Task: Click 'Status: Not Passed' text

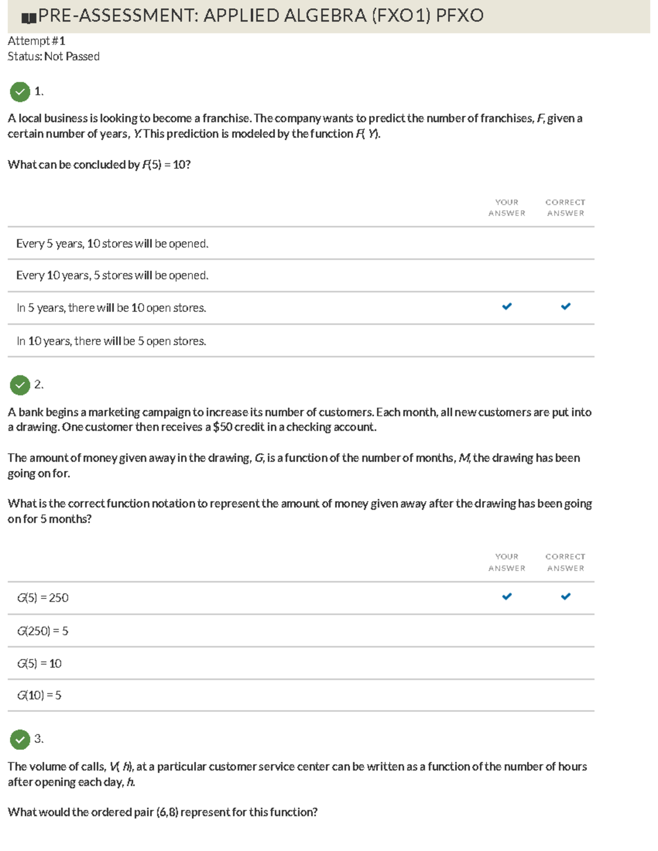Action: coord(54,56)
